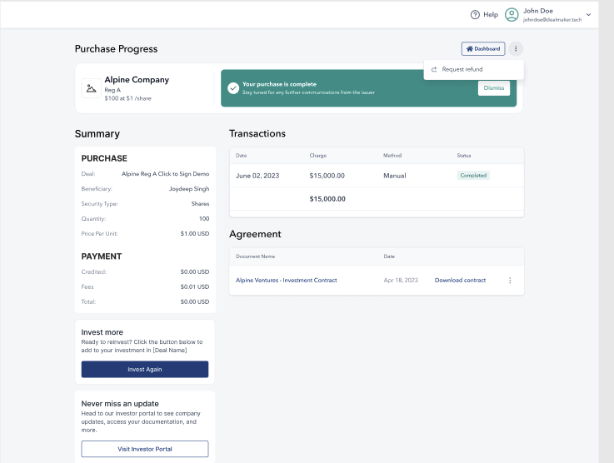Click the Manual payment method cell
Viewport: 614px width, 463px height.
394,176
